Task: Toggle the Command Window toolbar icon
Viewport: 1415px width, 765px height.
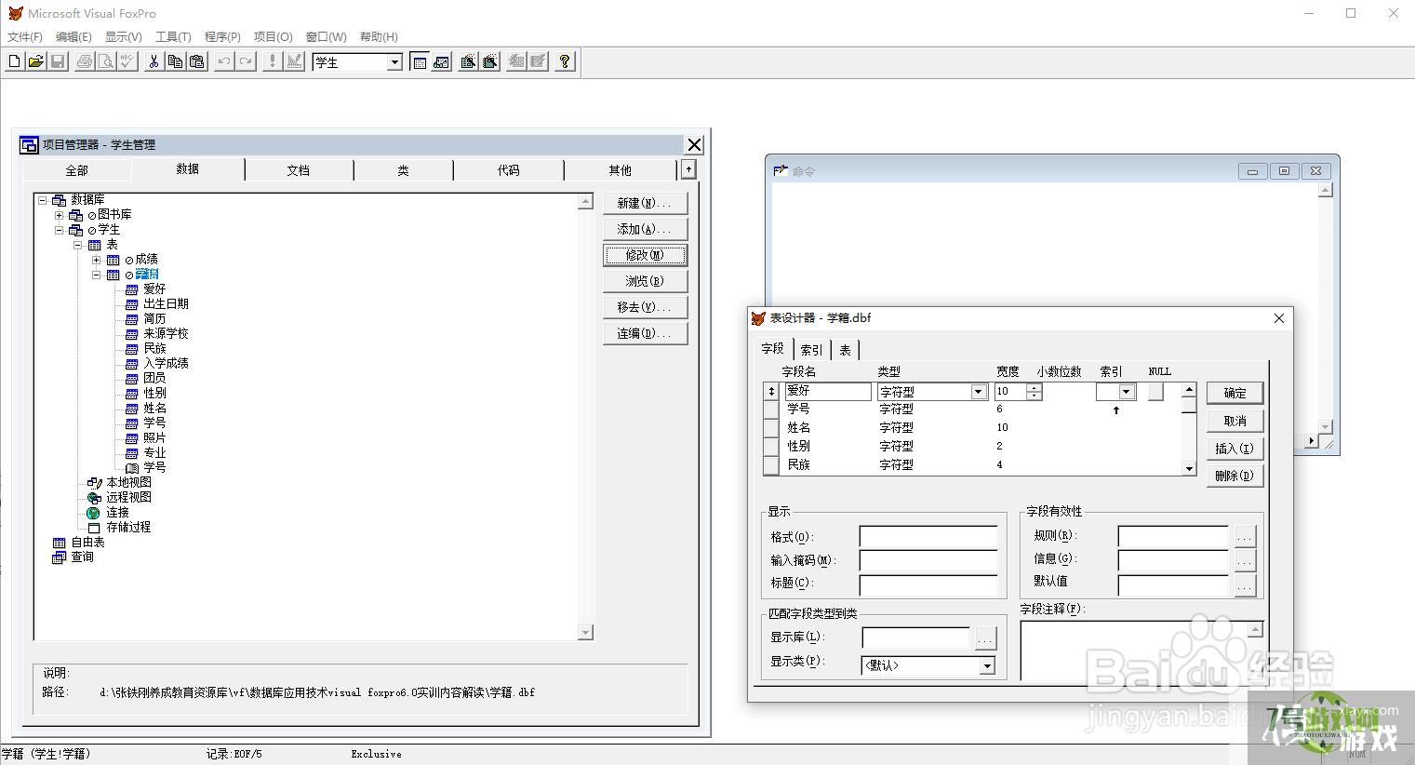Action: 420,61
